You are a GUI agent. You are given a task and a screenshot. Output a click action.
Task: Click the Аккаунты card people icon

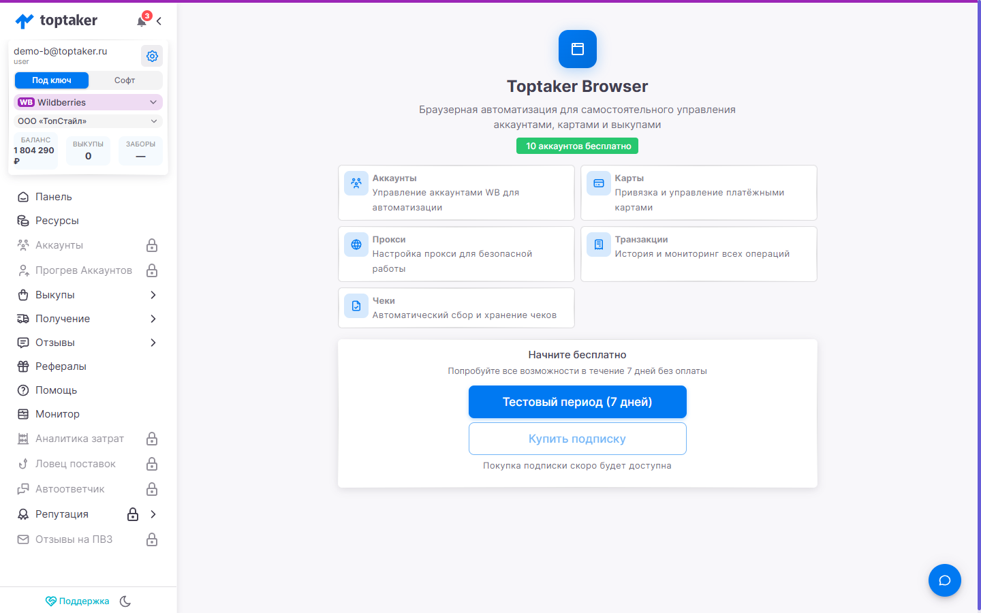[356, 183]
